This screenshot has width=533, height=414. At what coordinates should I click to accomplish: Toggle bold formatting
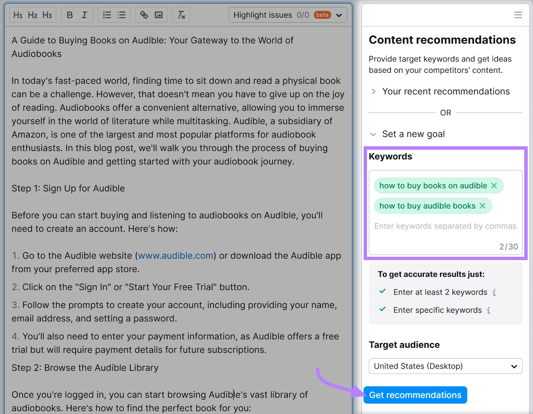coord(69,15)
